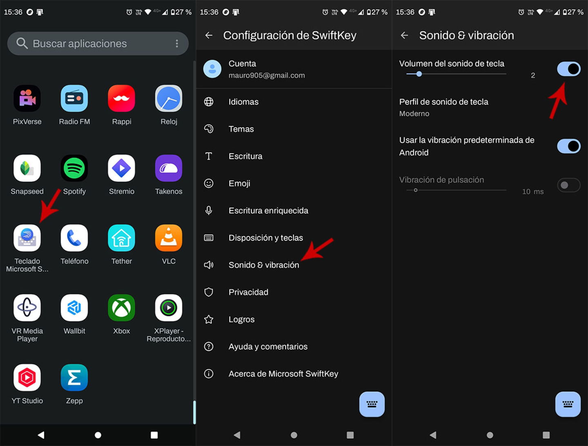Toggle Usar la vibración predeterminada de Android
The image size is (588, 446).
click(568, 146)
